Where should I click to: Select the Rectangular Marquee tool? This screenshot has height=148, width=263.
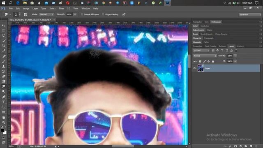[x=4, y=31]
